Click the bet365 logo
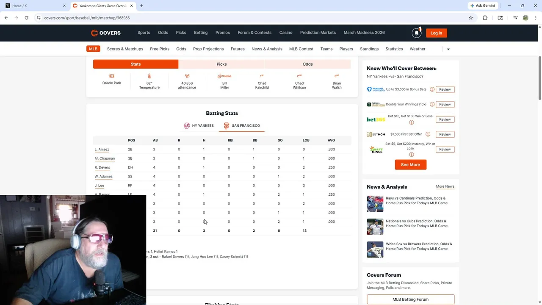The width and height of the screenshot is (542, 305). coord(376,119)
